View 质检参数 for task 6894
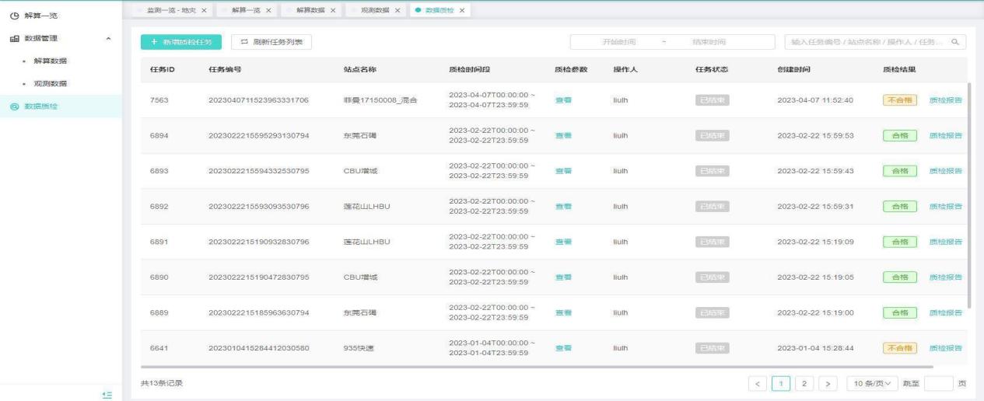This screenshot has height=401, width=984. [x=563, y=135]
